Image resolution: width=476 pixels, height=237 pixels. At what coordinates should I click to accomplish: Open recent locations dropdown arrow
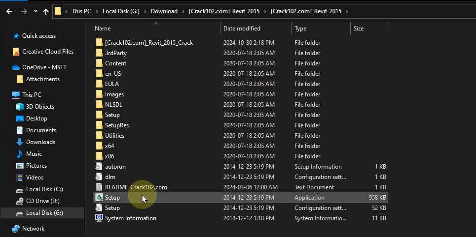coord(36,11)
